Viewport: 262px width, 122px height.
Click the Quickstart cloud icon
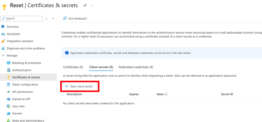pos(3,34)
